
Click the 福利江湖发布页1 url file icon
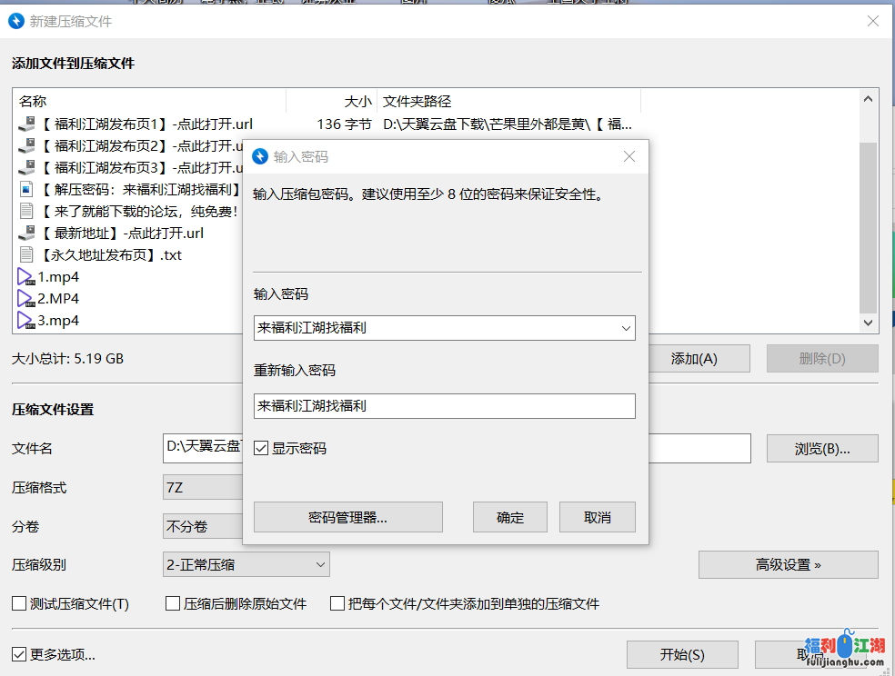point(25,124)
